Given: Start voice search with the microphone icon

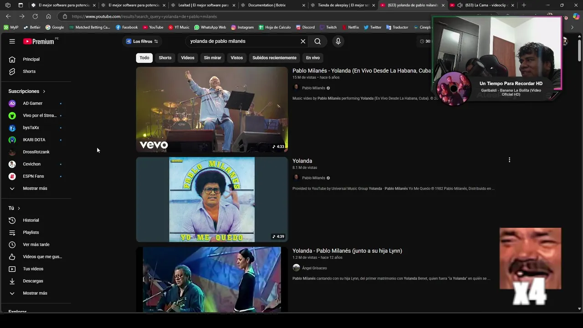Looking at the screenshot, I should tap(338, 41).
